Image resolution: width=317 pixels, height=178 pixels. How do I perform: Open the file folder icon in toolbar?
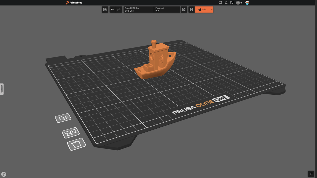(105, 9)
